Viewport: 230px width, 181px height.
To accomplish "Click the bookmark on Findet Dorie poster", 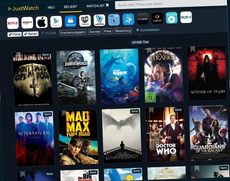I will click(x=106, y=52).
